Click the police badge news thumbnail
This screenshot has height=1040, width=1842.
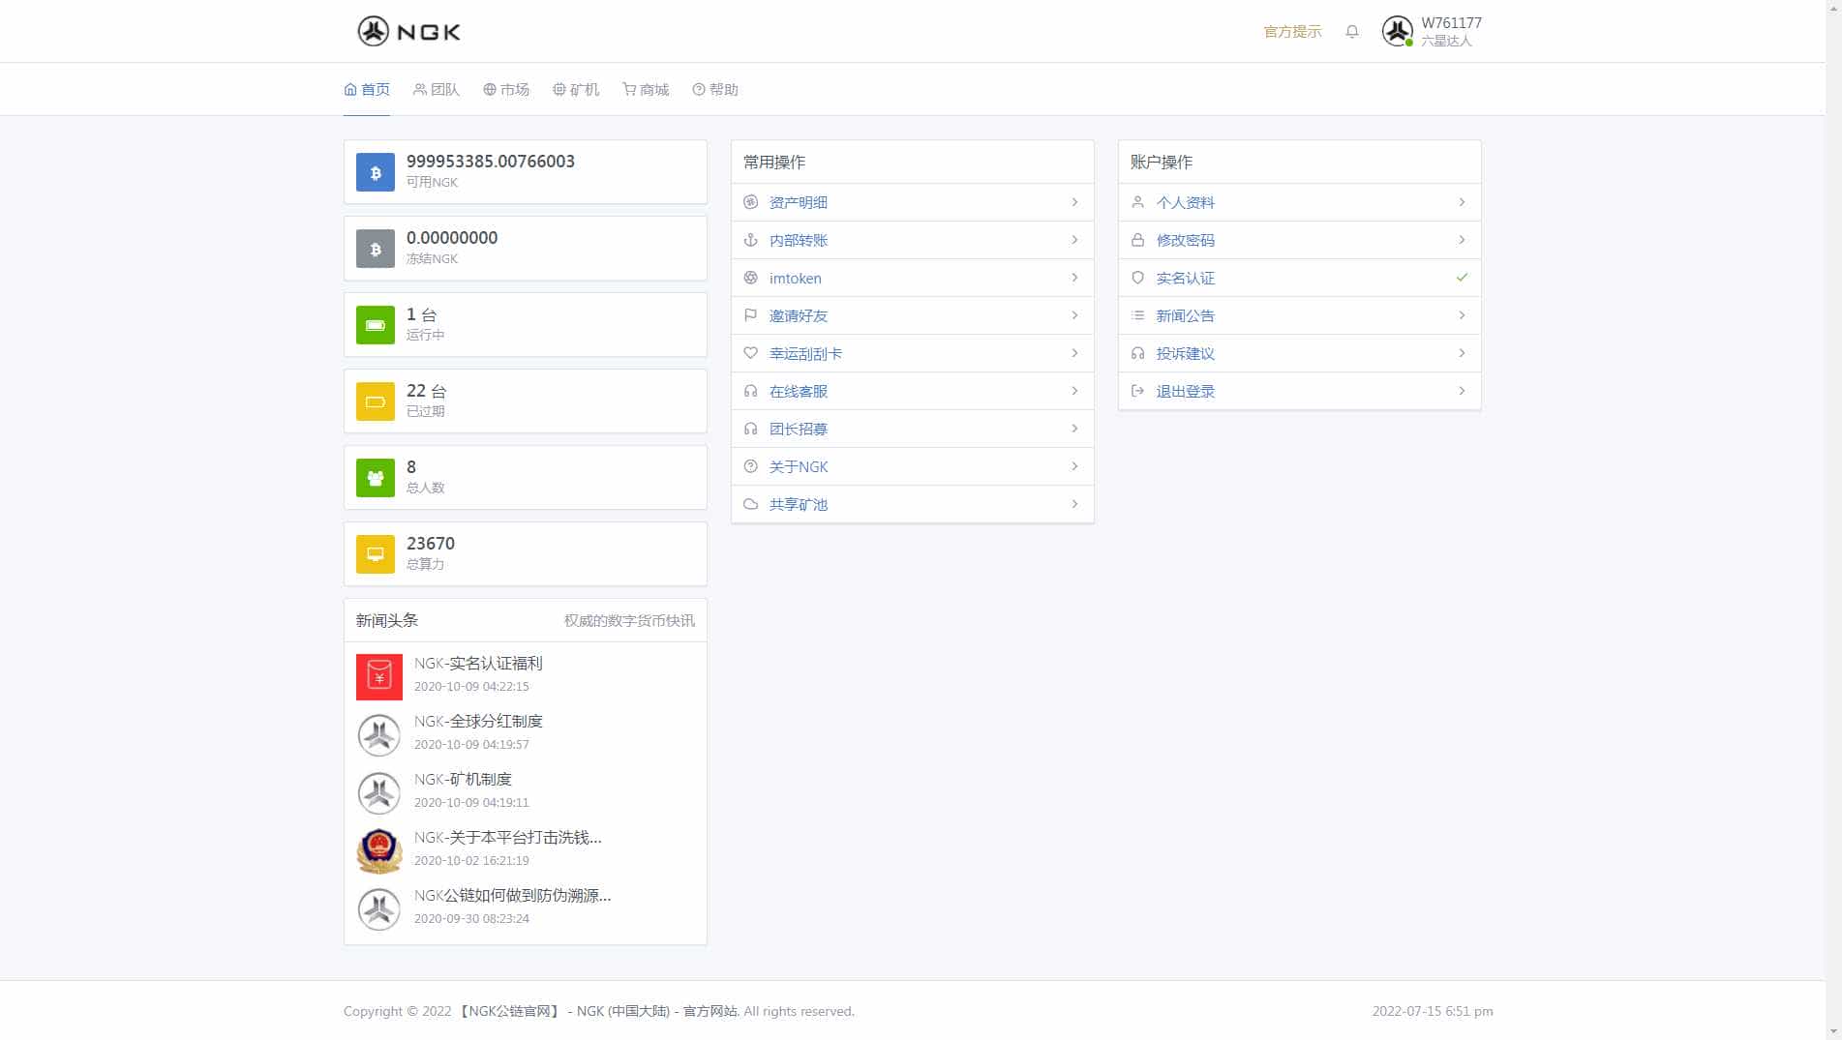pos(379,851)
